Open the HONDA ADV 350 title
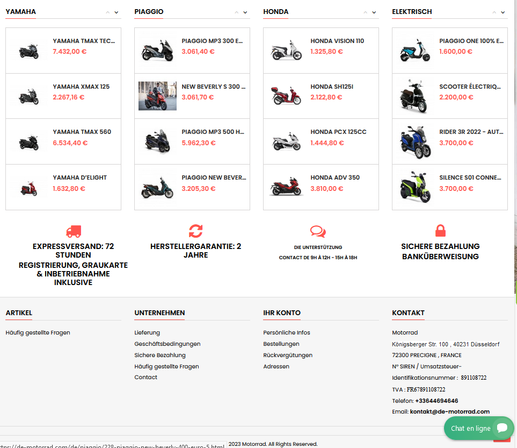The width and height of the screenshot is (517, 448). (x=335, y=177)
